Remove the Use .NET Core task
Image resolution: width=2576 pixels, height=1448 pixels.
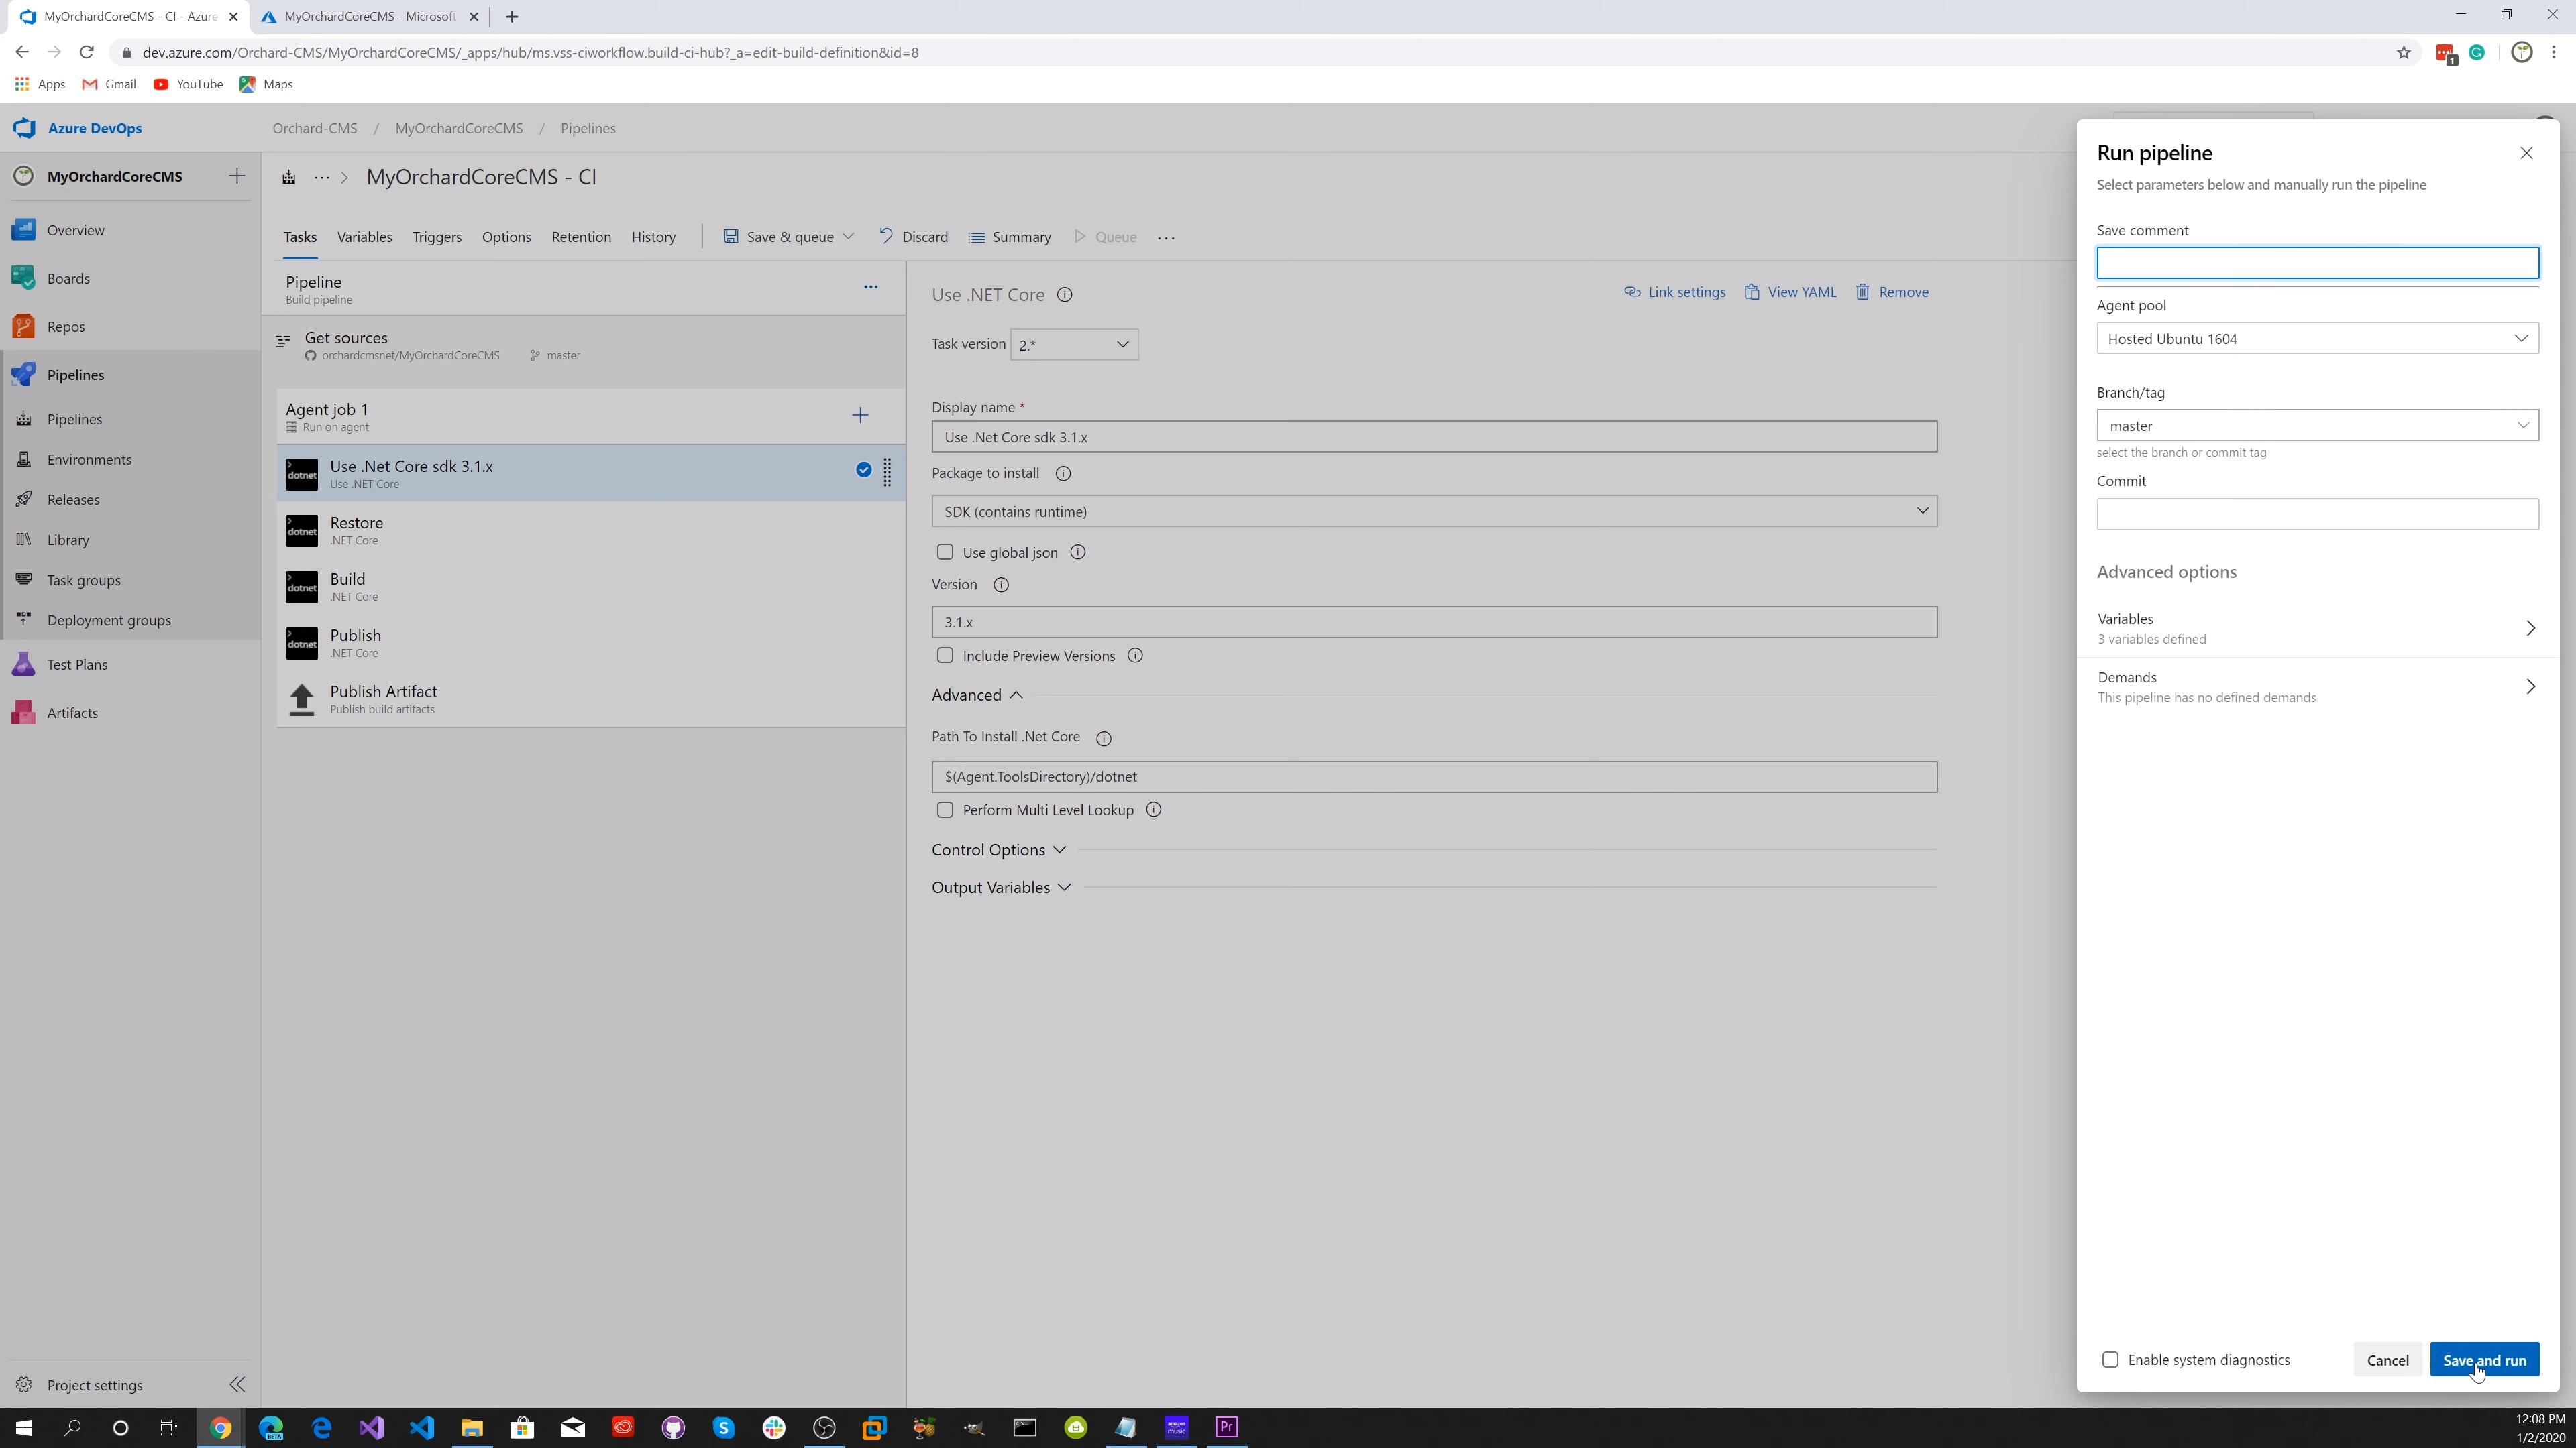(1892, 292)
